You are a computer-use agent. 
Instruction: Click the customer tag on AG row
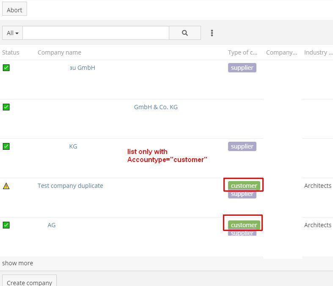[x=244, y=225]
